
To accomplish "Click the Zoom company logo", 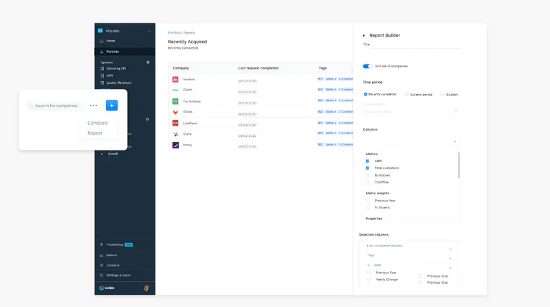I will tap(175, 90).
